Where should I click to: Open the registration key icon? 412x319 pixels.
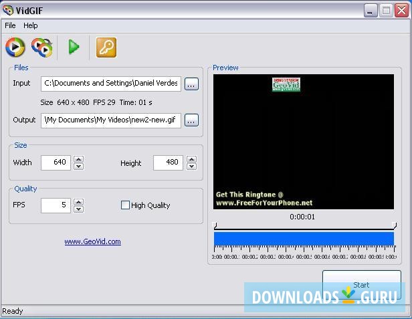point(106,47)
